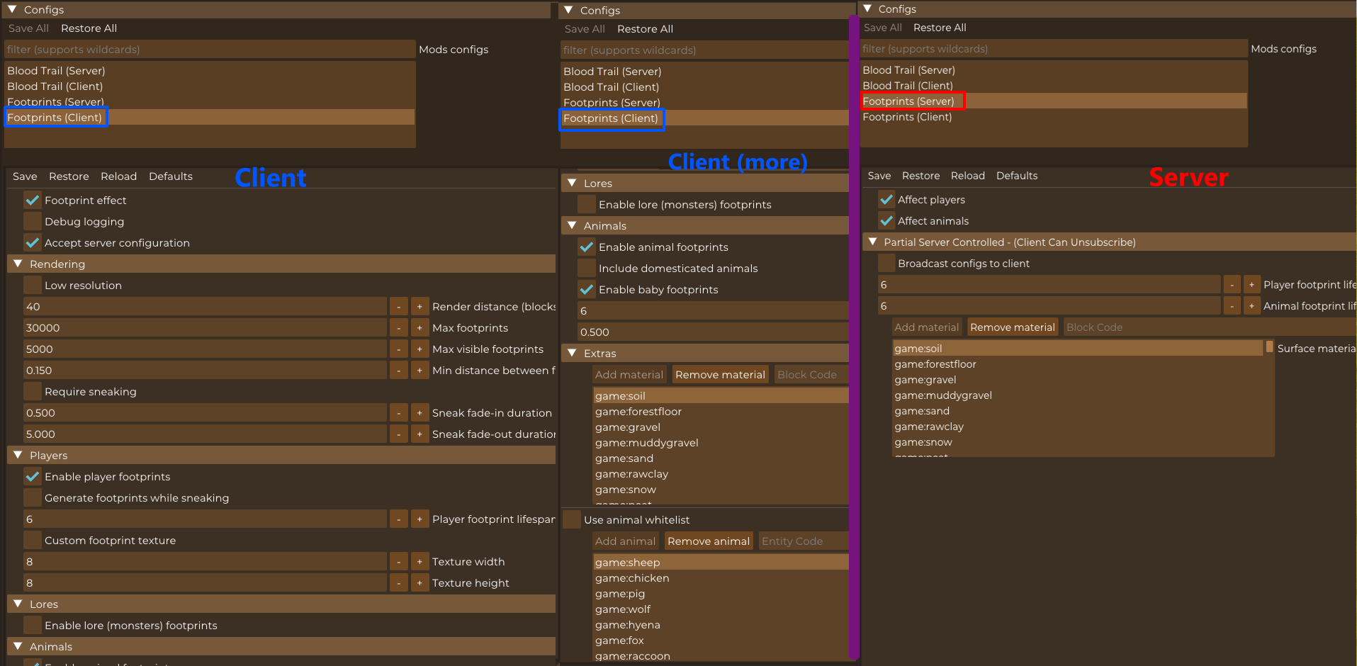The image size is (1357, 666).
Task: Enable Use animal whitelist checkbox
Action: [572, 520]
